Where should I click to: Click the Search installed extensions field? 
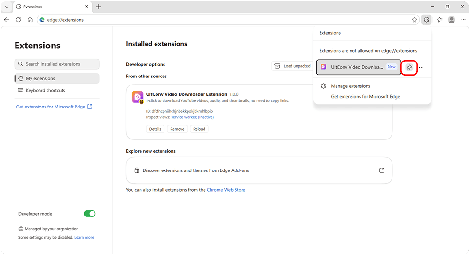coord(57,64)
